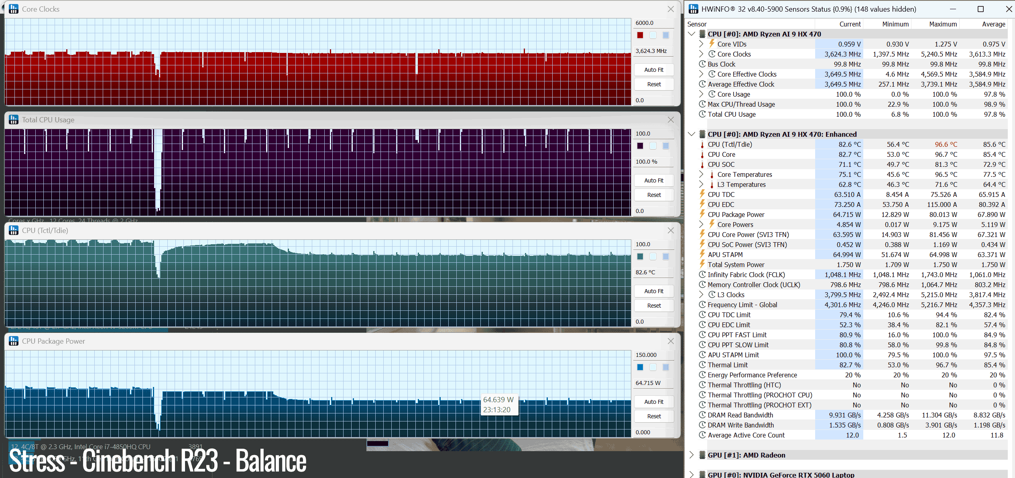Close the Total CPU Usage graph window
This screenshot has width=1015, height=478.
point(671,119)
